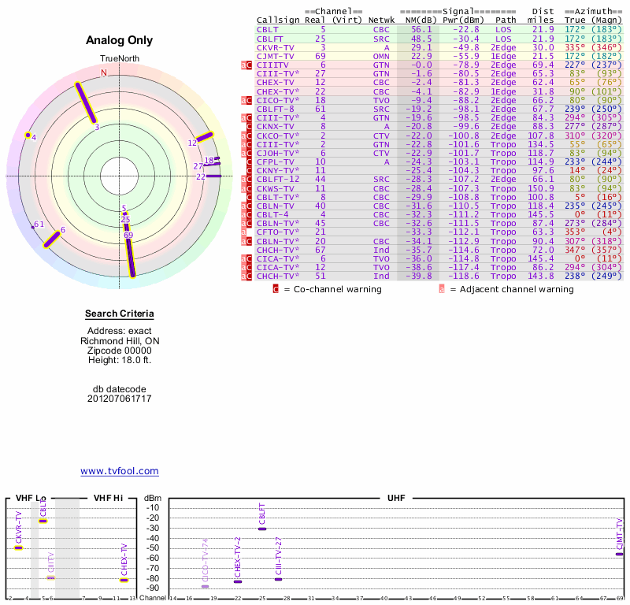Click the red N north label on radar
This screenshot has height=605, width=630.
[103, 72]
